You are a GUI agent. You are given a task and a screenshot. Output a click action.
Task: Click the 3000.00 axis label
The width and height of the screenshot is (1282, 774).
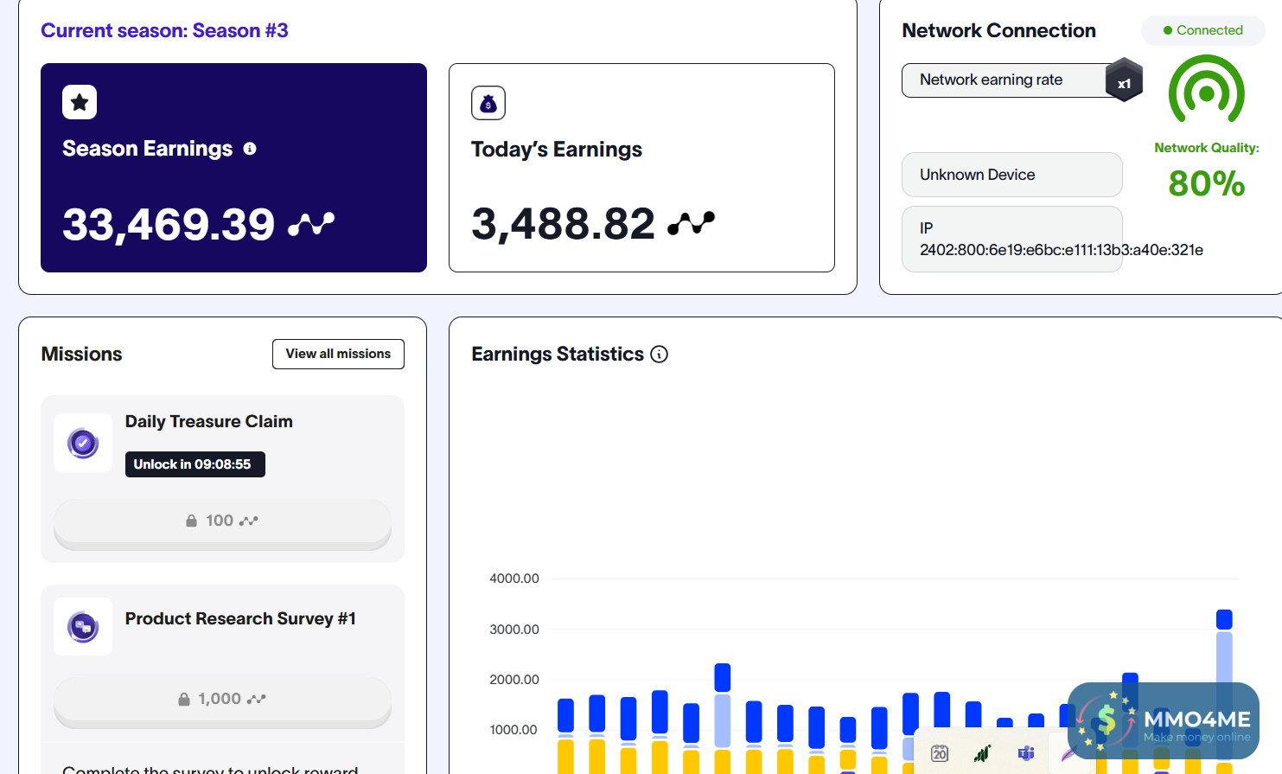514,630
